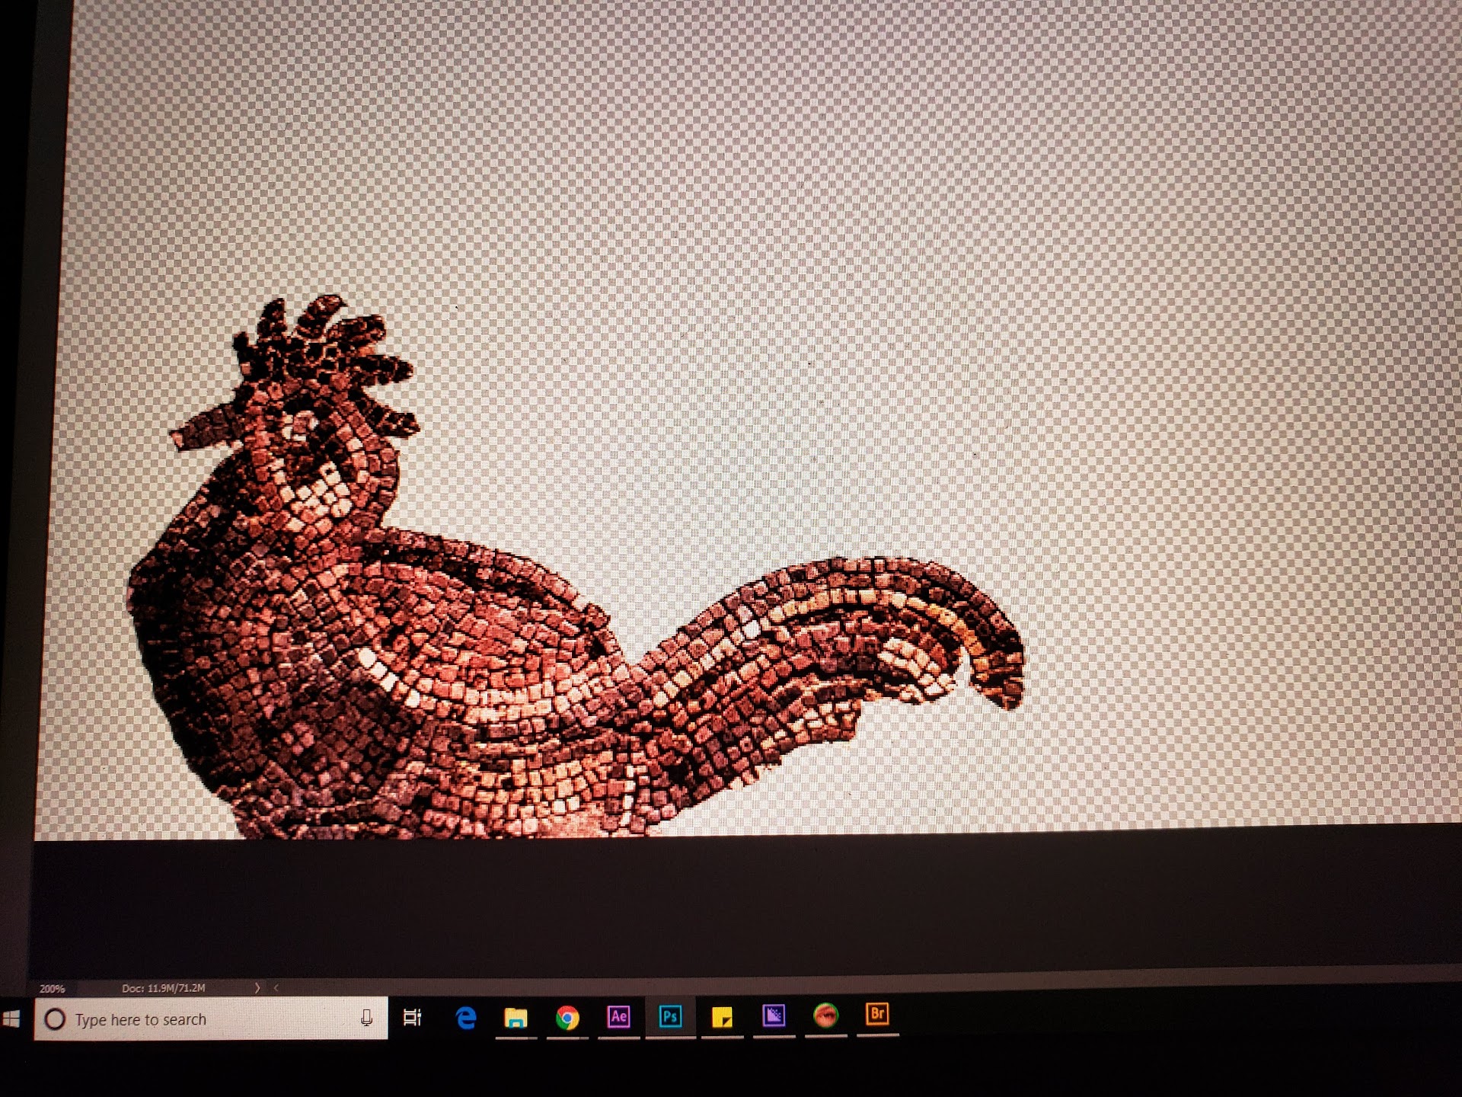
Task: Switch to Adobe Bridge in the taskbar
Action: 877,1014
